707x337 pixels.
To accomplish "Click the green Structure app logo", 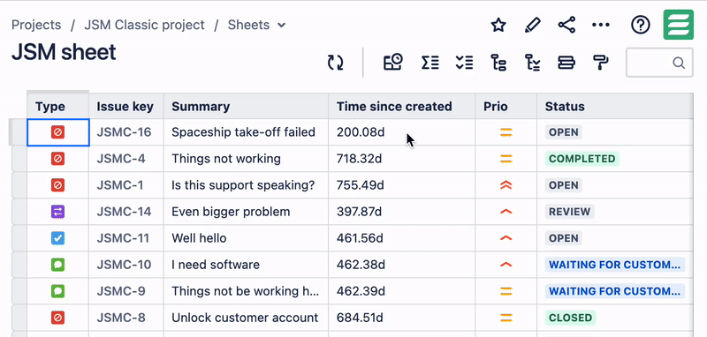I will 678,25.
